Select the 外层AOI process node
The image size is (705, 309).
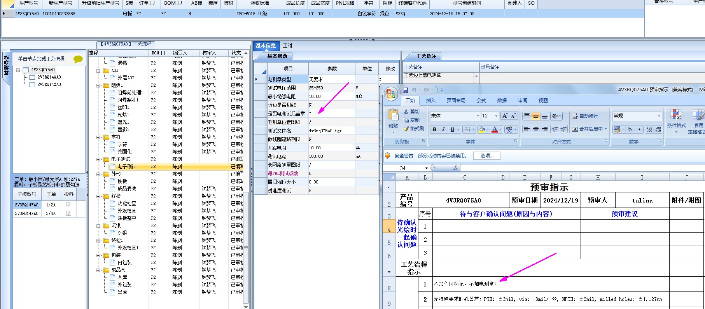(x=126, y=78)
